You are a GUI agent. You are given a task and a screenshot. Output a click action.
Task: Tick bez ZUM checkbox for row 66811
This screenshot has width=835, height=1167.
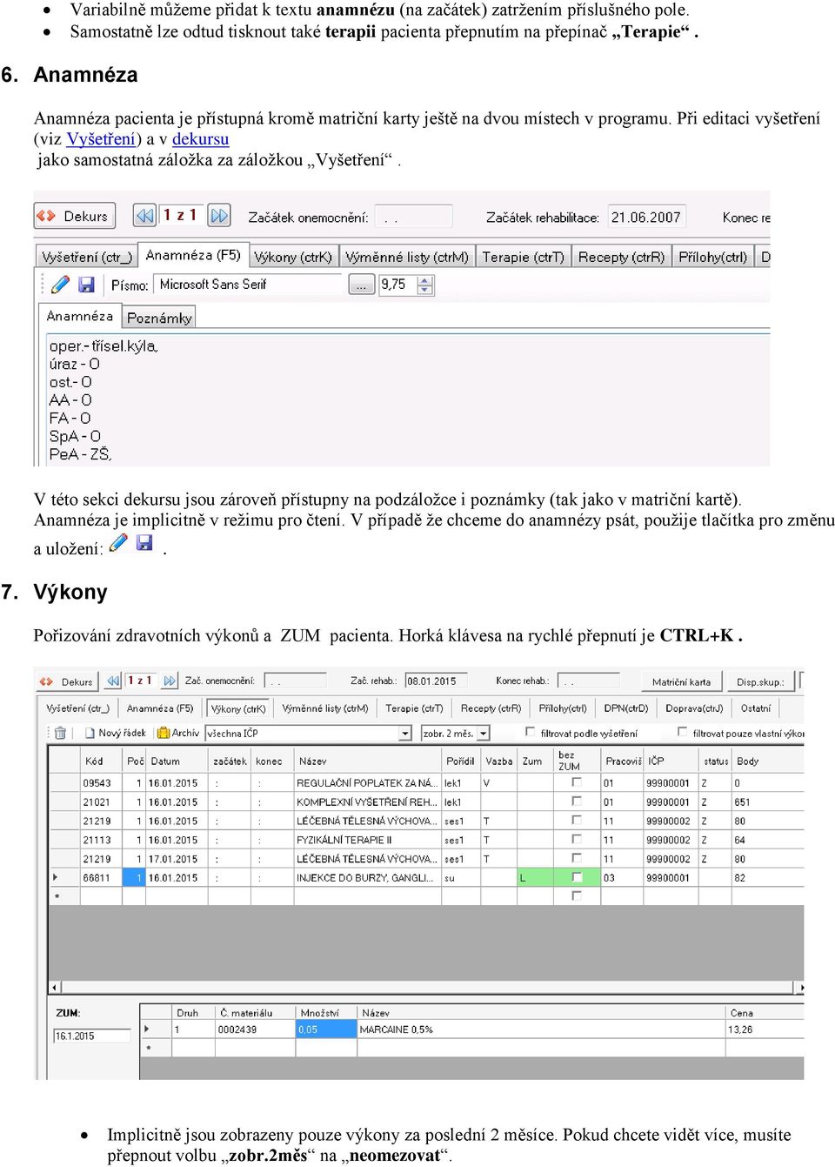pyautogui.click(x=576, y=877)
